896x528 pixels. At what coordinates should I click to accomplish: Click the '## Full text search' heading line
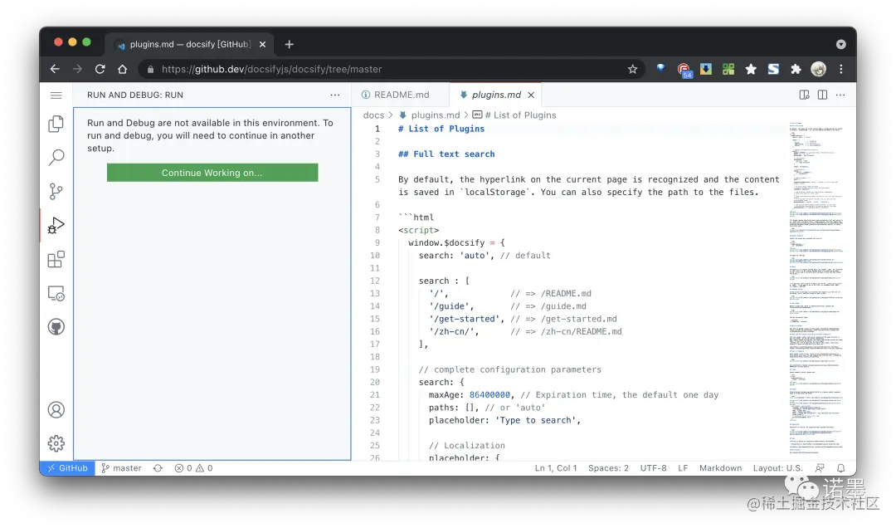click(446, 154)
